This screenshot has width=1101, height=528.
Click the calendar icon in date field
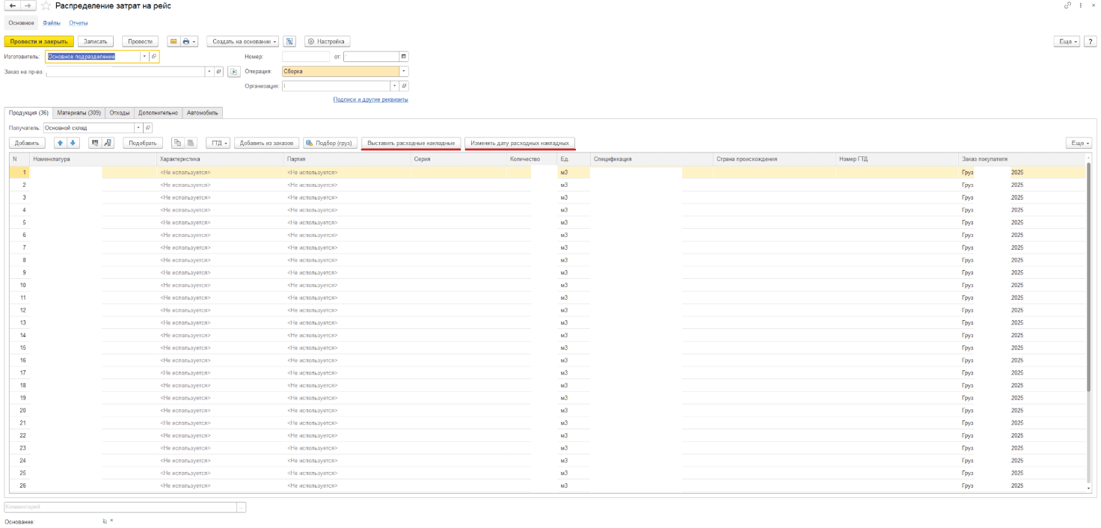pyautogui.click(x=404, y=56)
